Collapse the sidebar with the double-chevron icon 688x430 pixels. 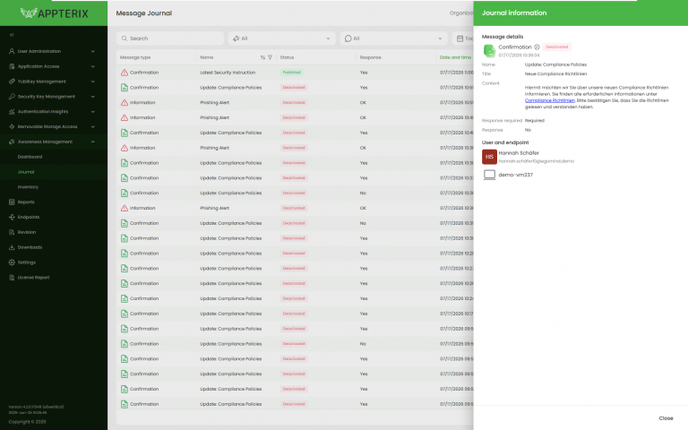click(x=12, y=35)
